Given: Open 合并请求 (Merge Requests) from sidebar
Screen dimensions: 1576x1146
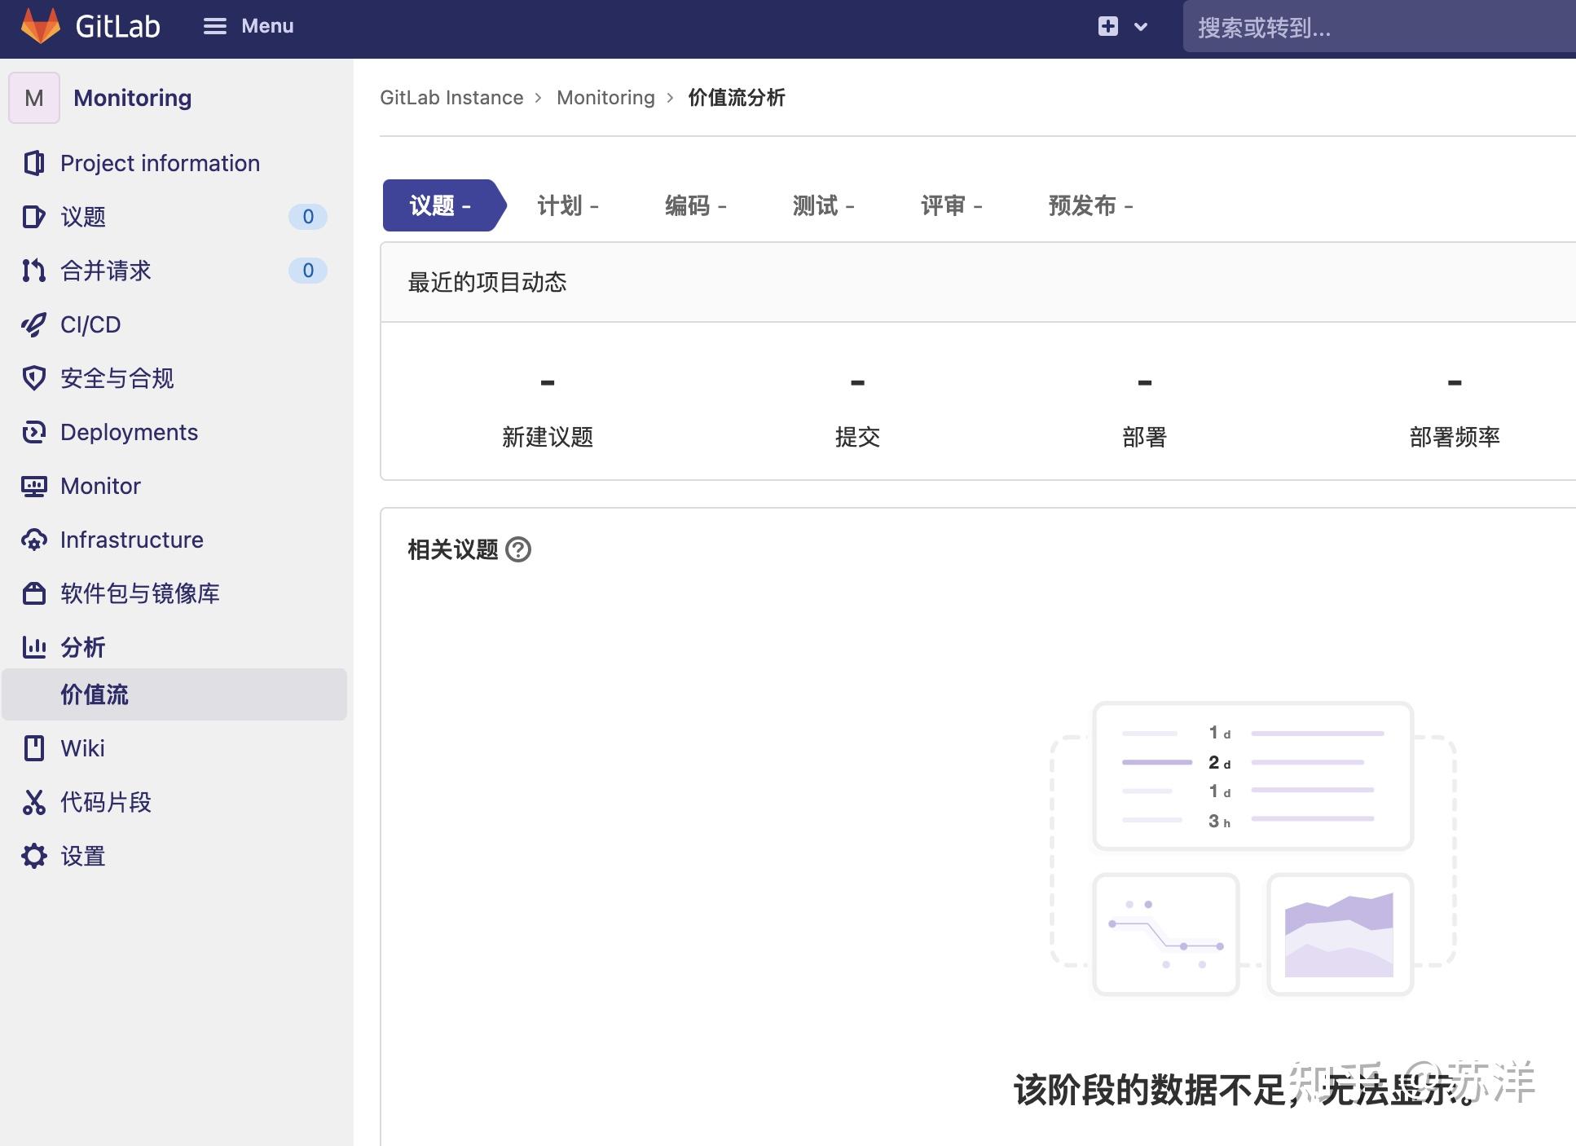Looking at the screenshot, I should [x=106, y=271].
